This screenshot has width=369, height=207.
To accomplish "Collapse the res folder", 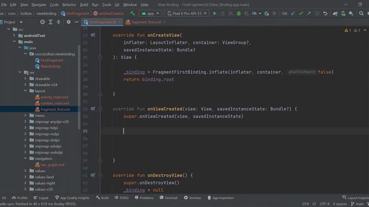I will pyautogui.click(x=20, y=72).
